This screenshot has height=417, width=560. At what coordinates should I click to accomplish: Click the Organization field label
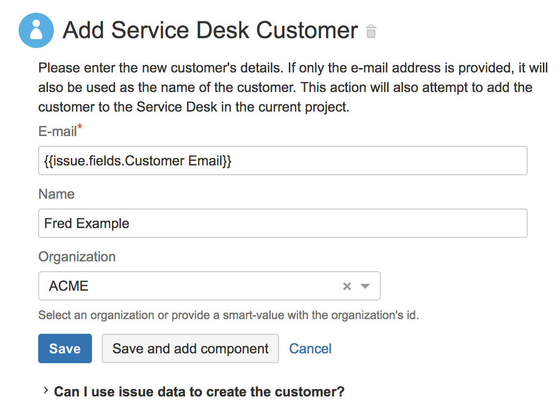tap(77, 257)
